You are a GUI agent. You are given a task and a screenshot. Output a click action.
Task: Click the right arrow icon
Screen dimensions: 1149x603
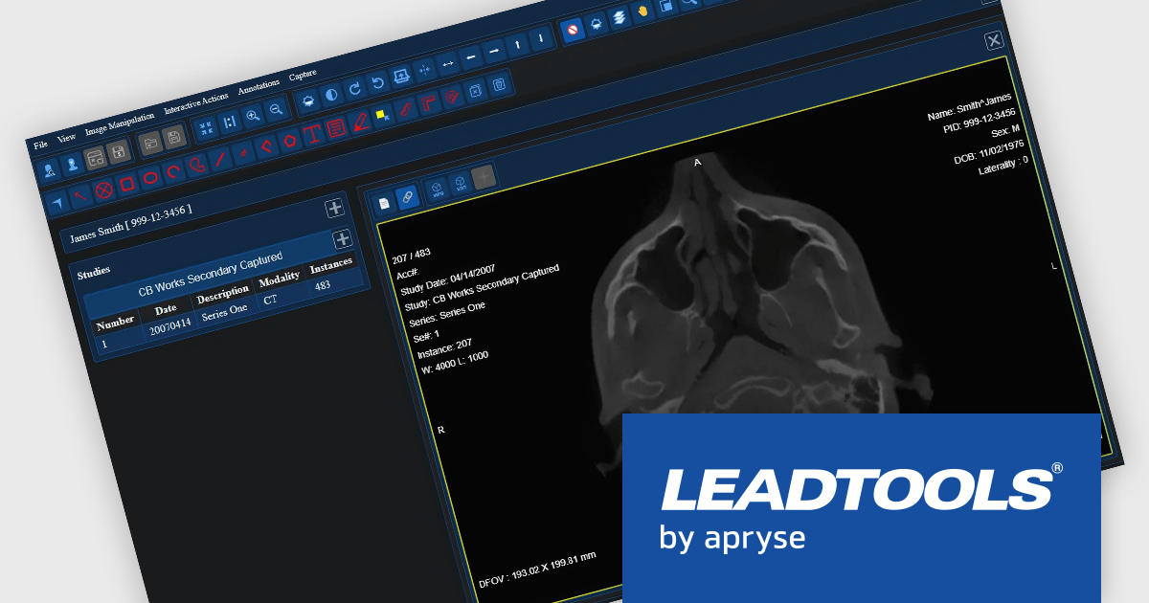(x=494, y=51)
